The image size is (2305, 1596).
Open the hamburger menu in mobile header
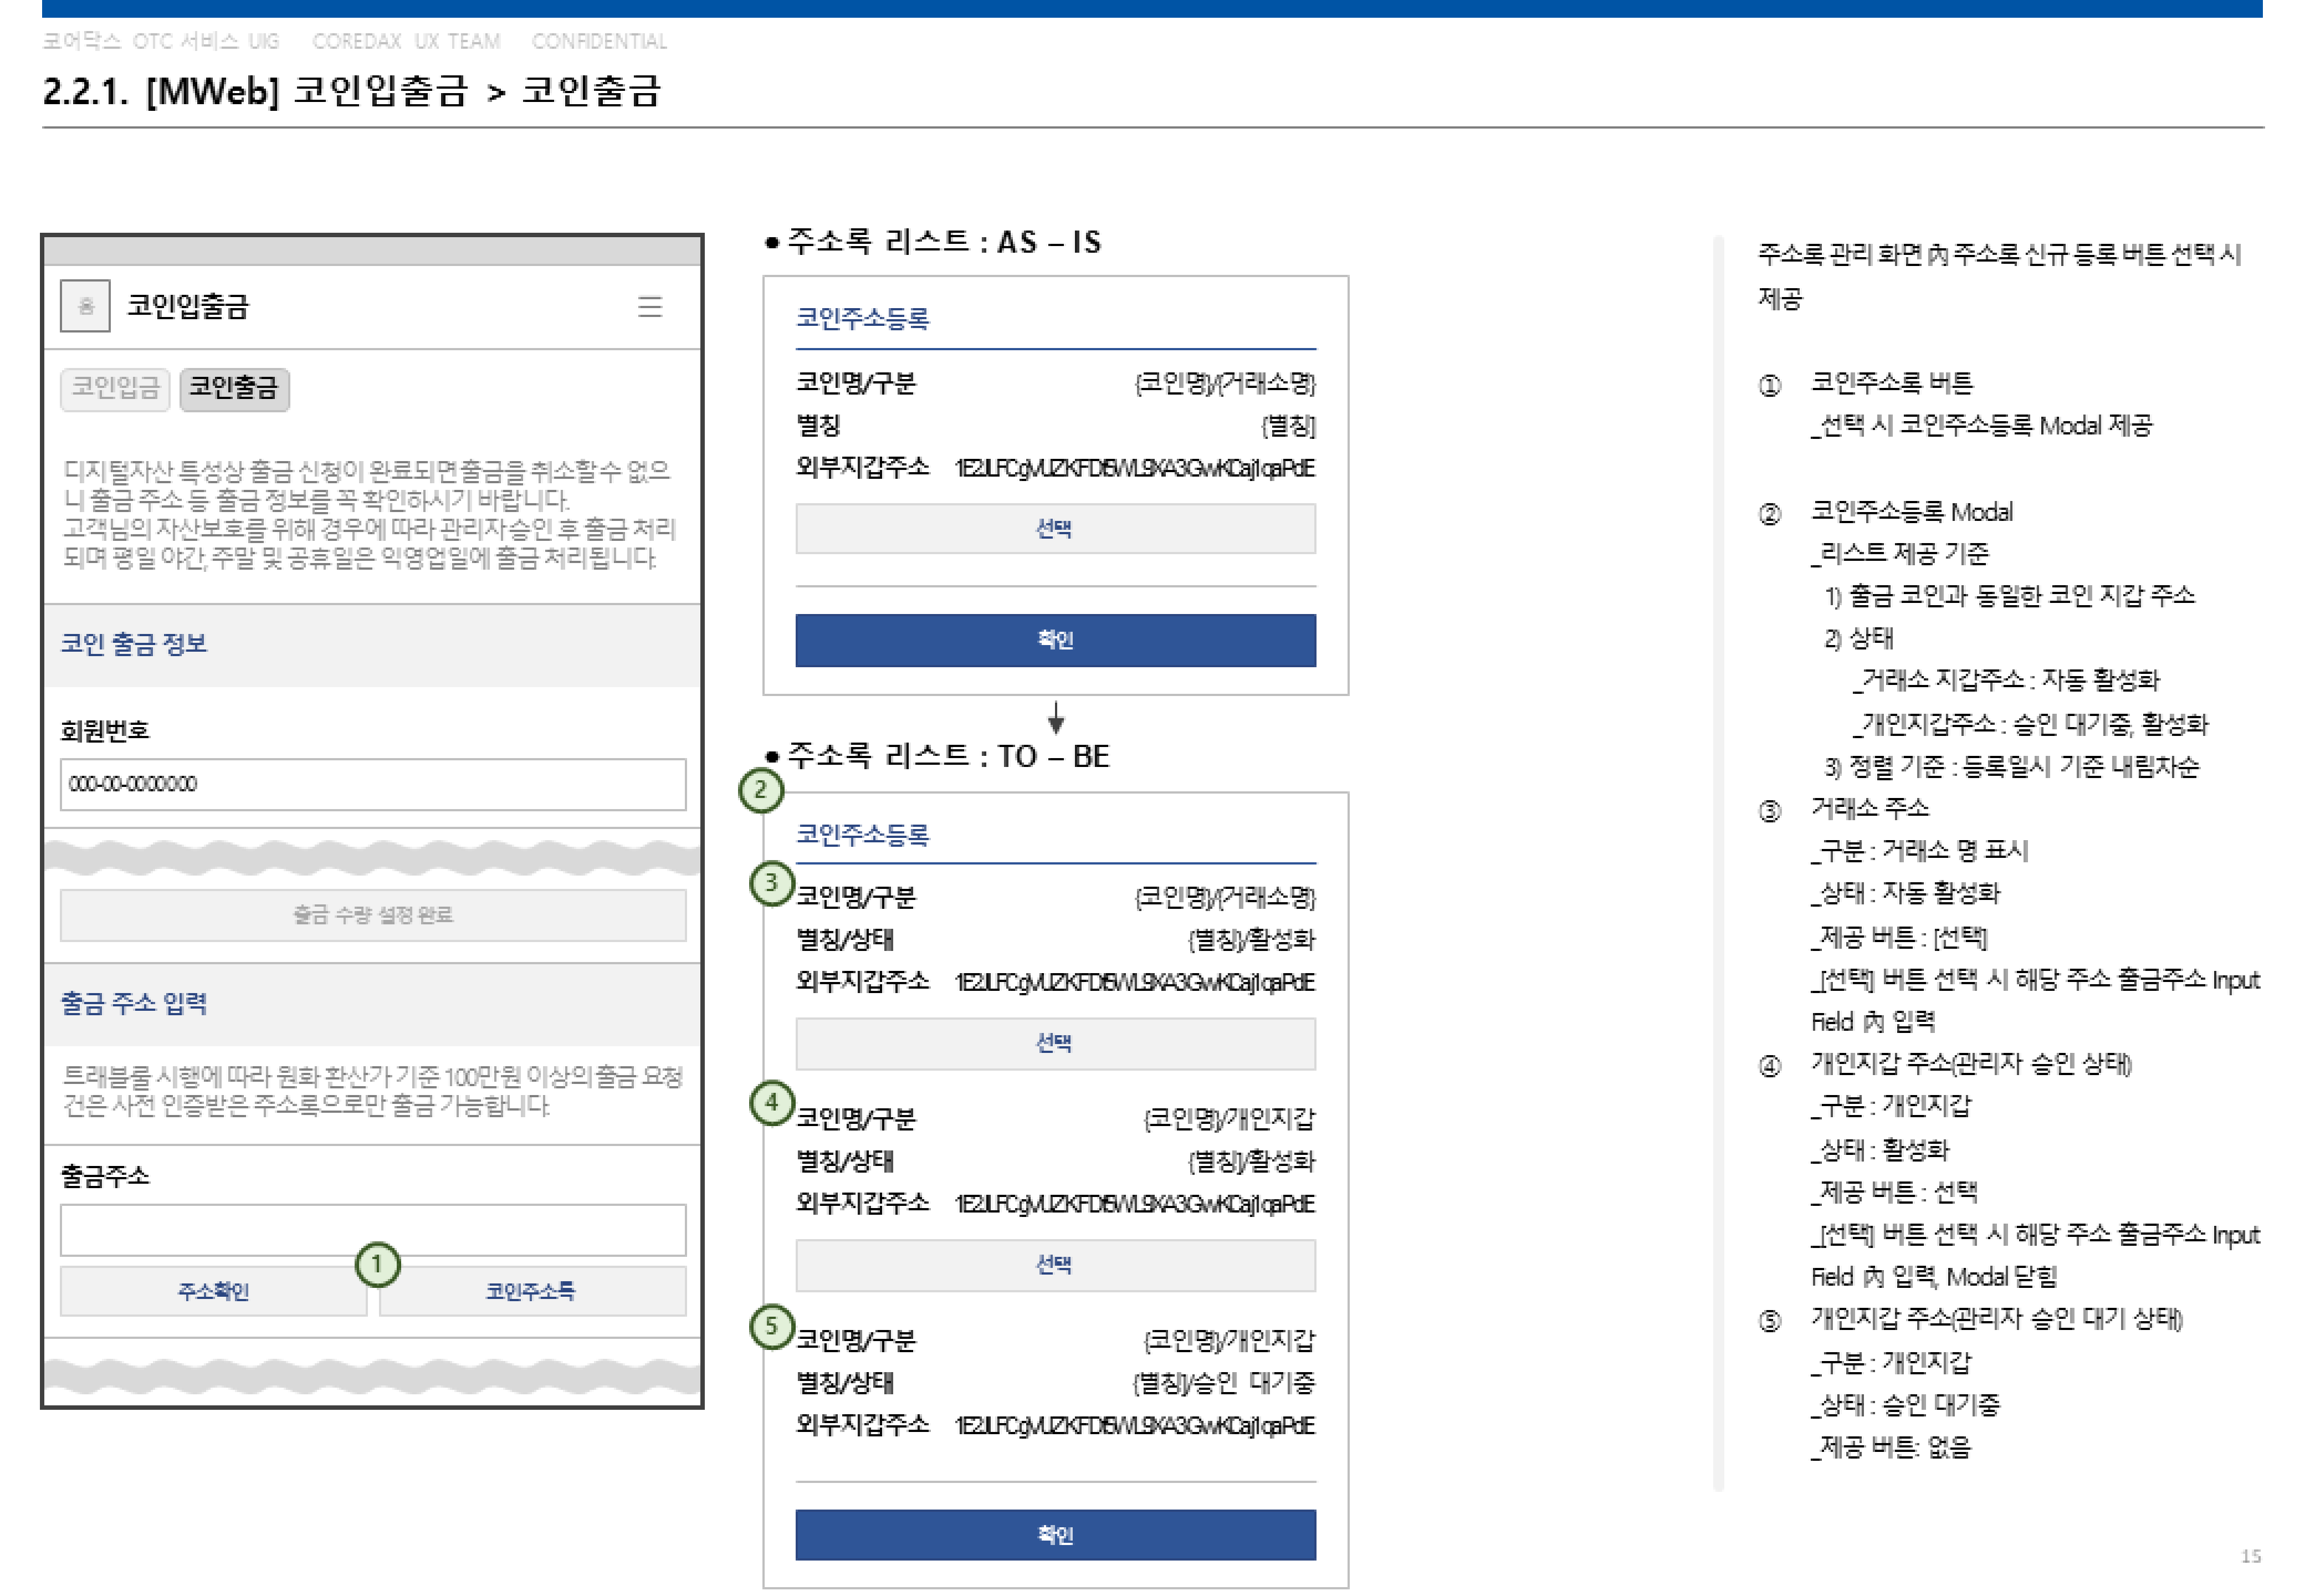pos(650,306)
